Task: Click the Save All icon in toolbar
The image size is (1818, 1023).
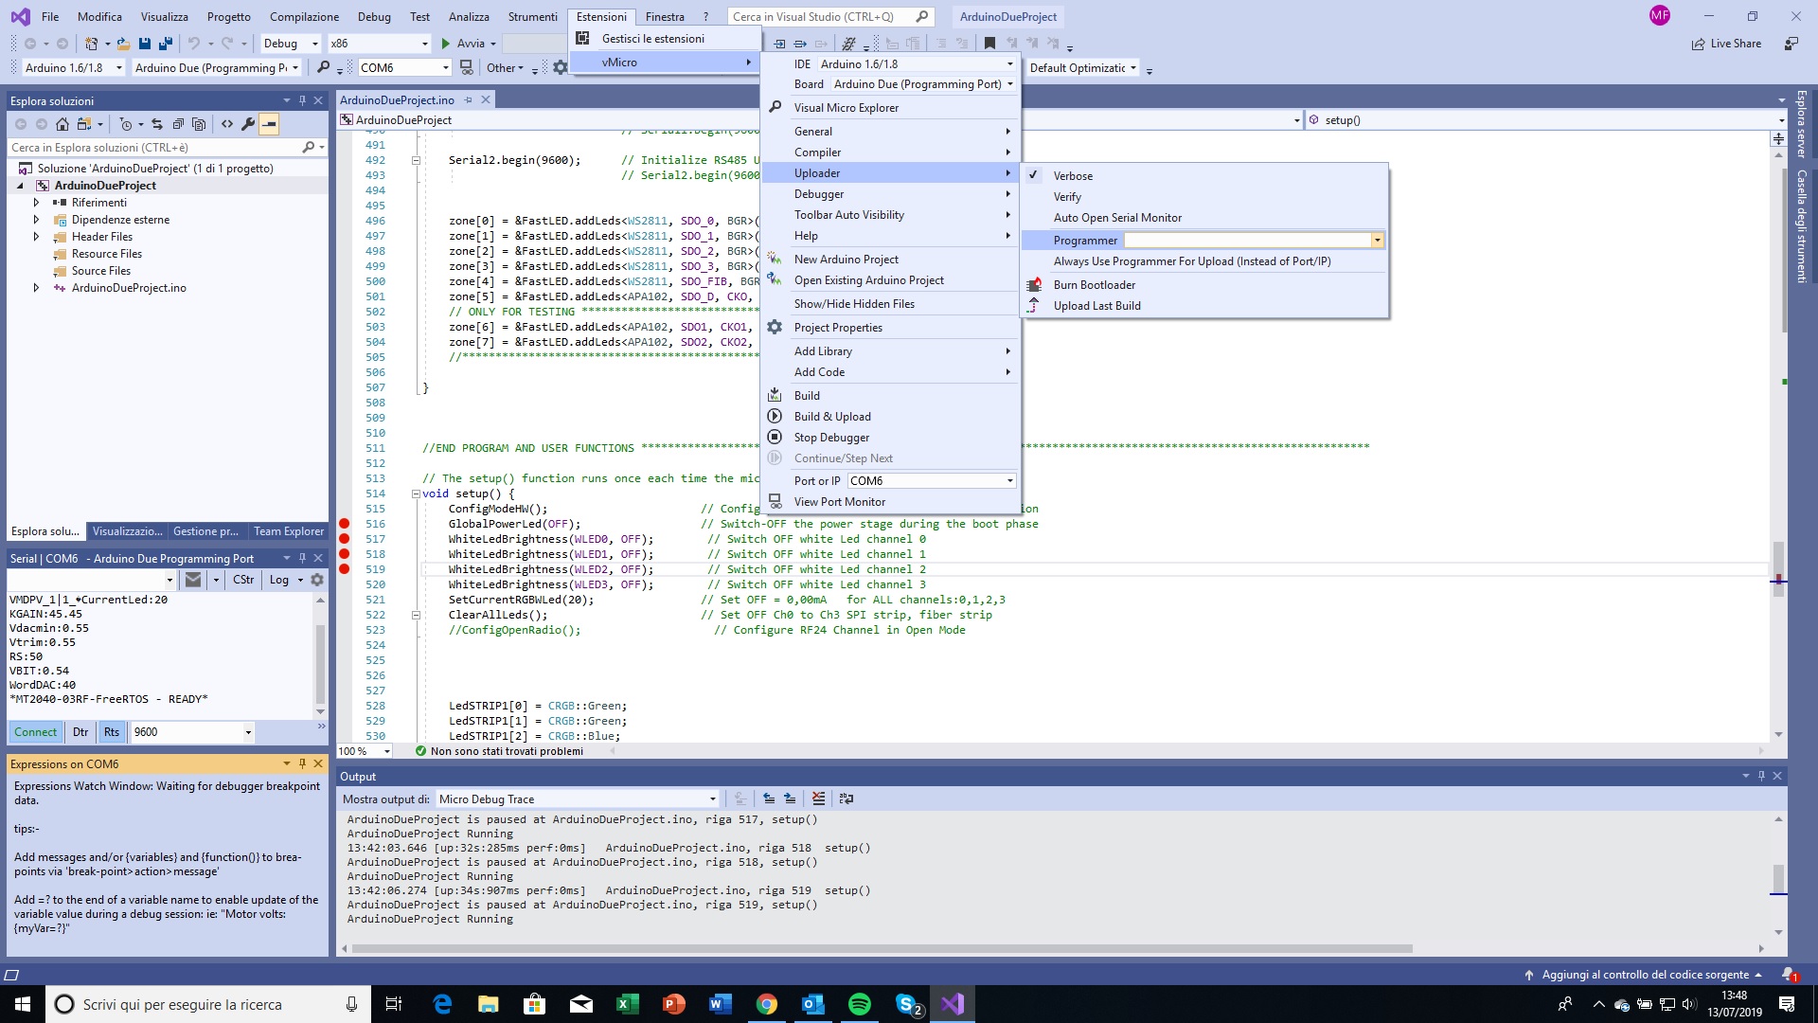Action: (x=166, y=44)
